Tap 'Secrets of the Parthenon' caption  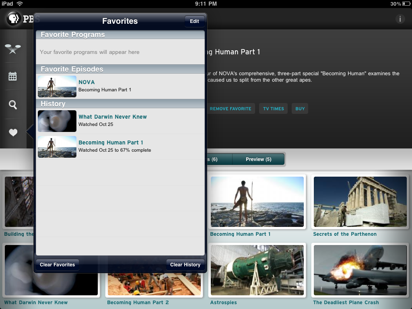point(345,234)
